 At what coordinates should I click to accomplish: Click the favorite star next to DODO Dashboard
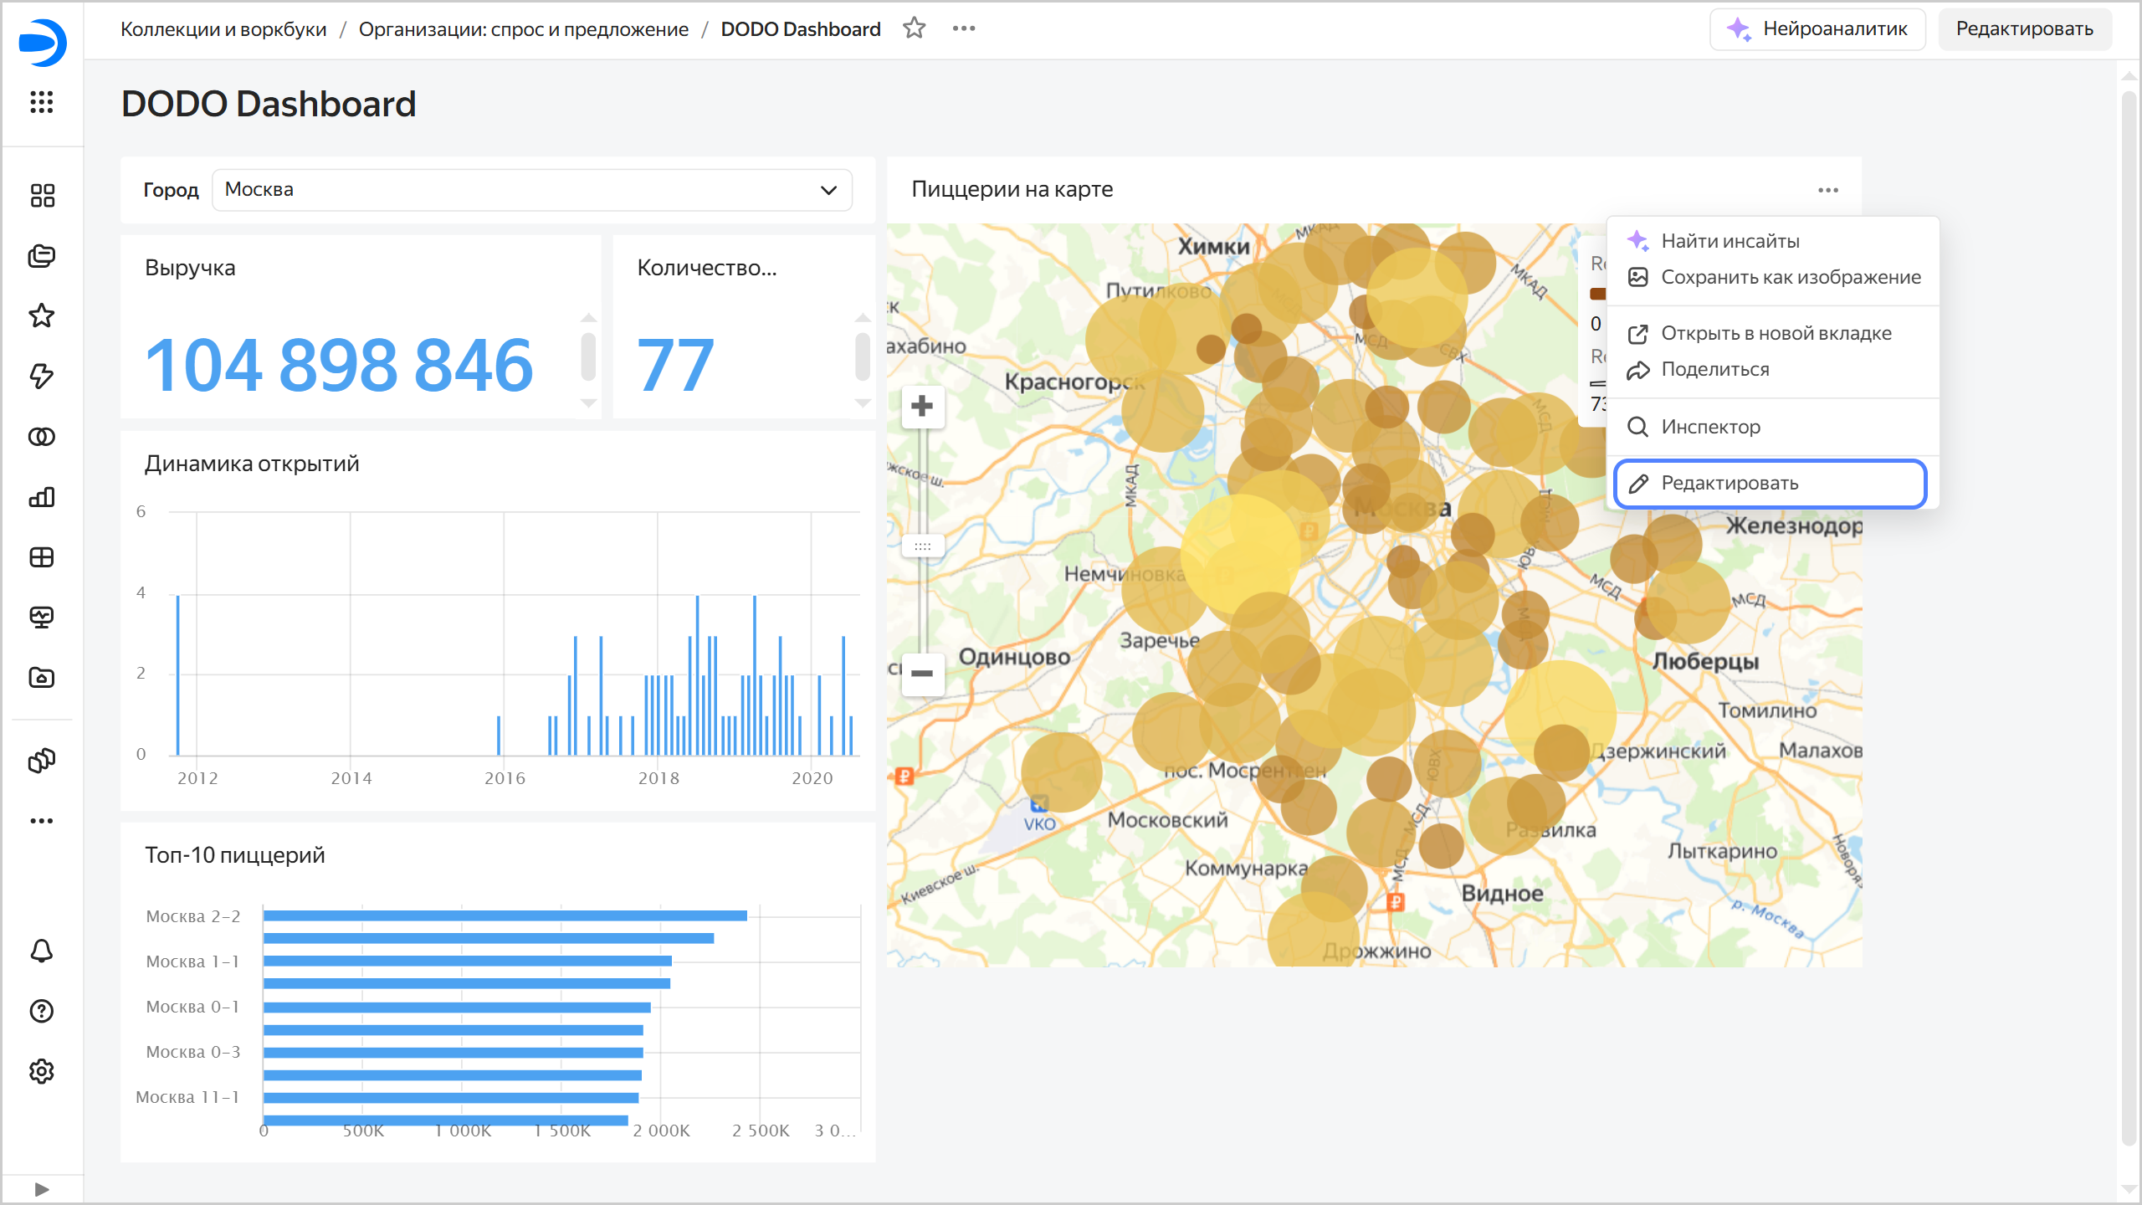click(914, 28)
